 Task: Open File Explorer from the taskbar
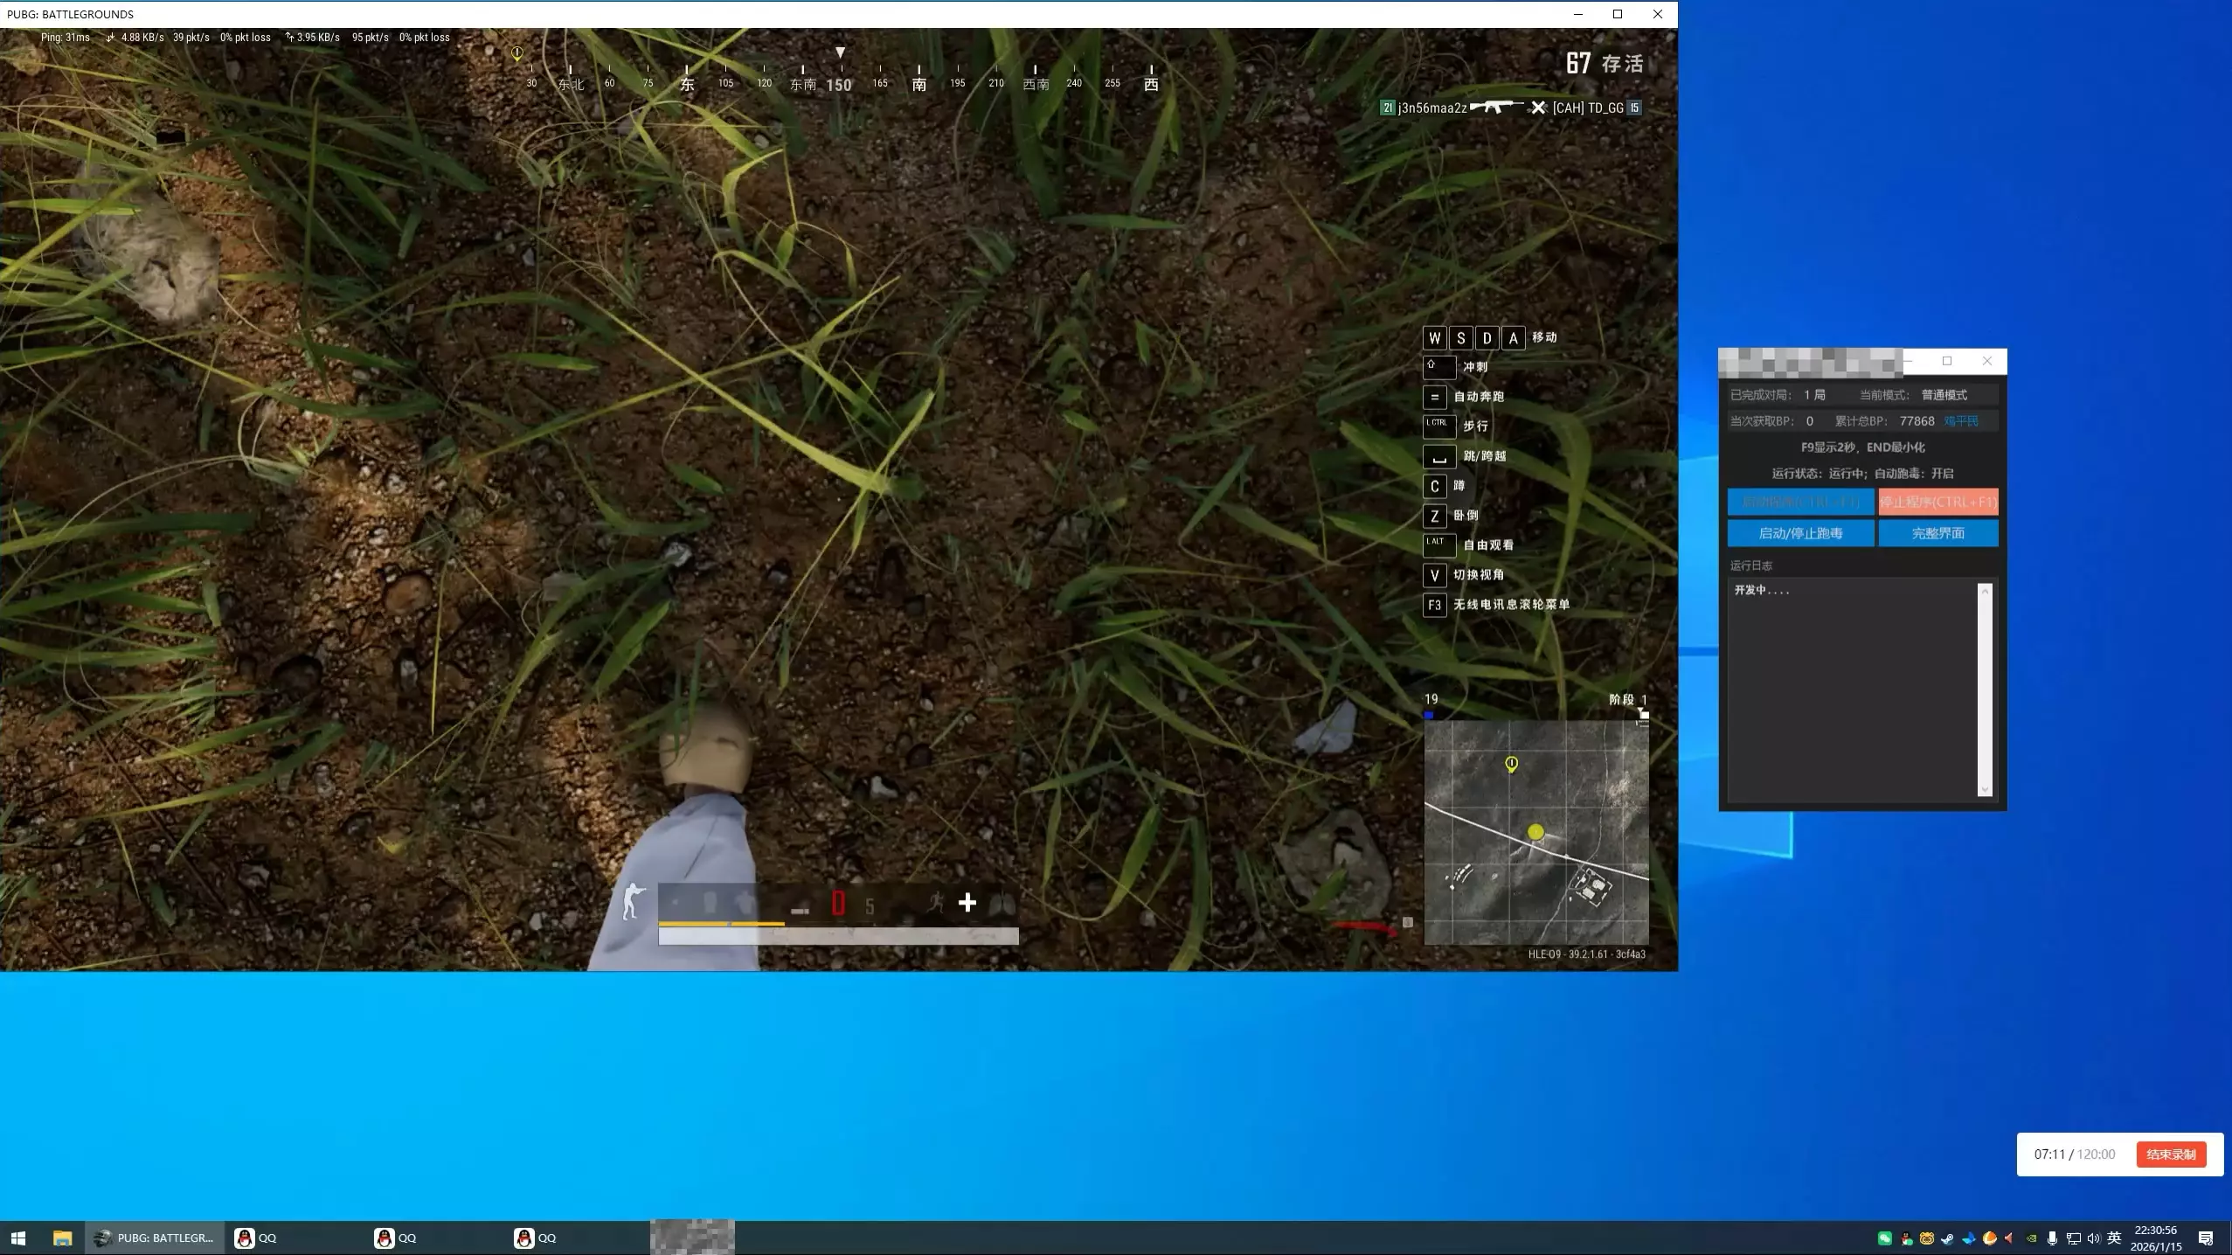[x=61, y=1238]
